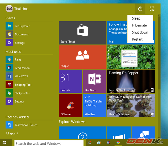Open the feedback people chat tile
The image size is (168, 146).
pos(143,133)
